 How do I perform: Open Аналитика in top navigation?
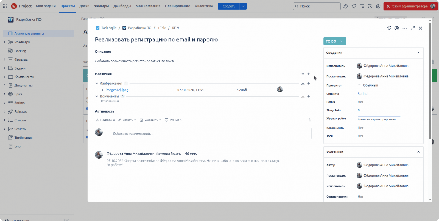(204, 6)
